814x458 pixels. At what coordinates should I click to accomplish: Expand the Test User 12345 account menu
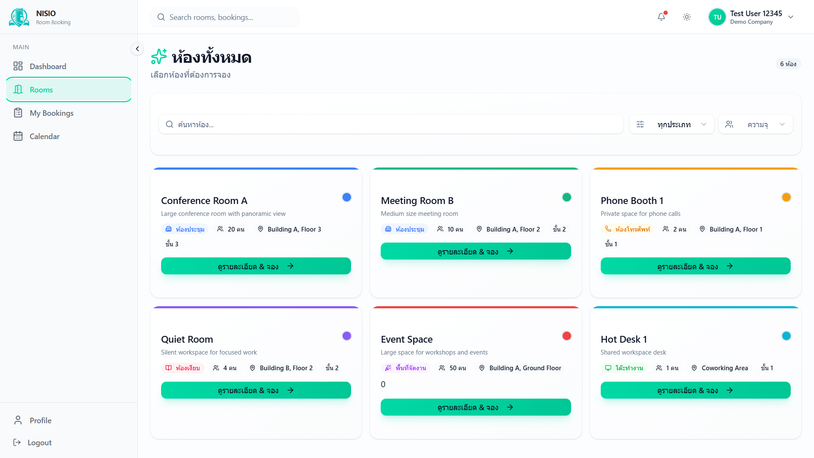(791, 17)
